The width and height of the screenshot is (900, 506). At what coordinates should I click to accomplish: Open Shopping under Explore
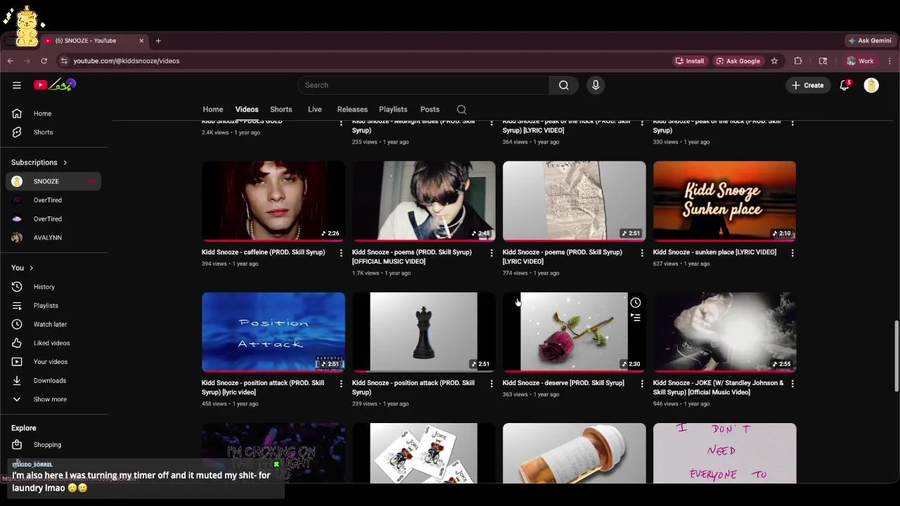53,445
